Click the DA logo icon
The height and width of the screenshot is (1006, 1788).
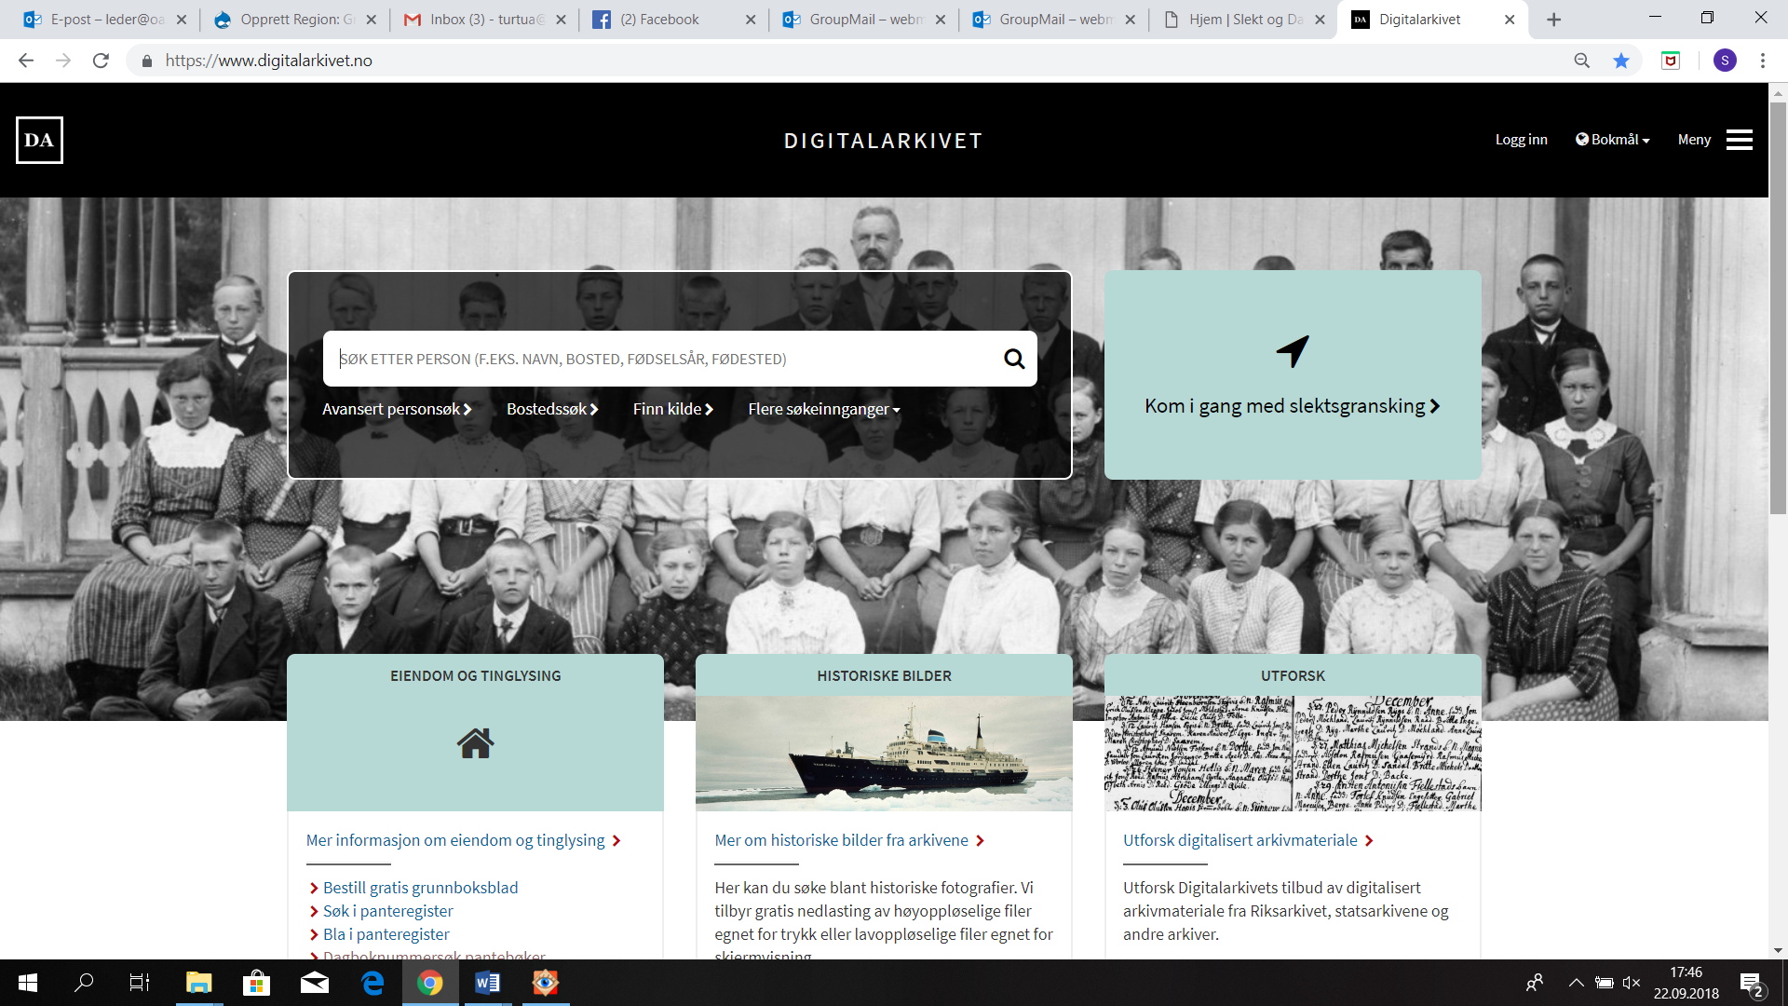click(39, 140)
